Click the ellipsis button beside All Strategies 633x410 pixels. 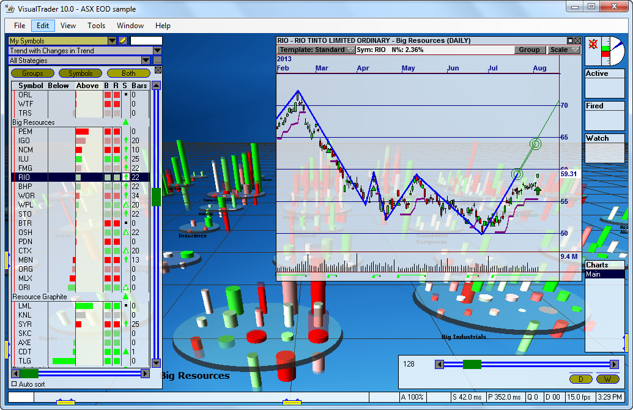pyautogui.click(x=157, y=60)
